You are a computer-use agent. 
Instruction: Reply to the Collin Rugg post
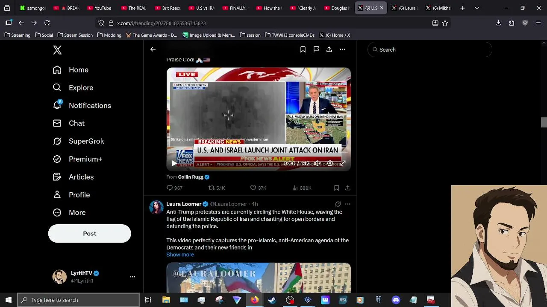[174, 188]
